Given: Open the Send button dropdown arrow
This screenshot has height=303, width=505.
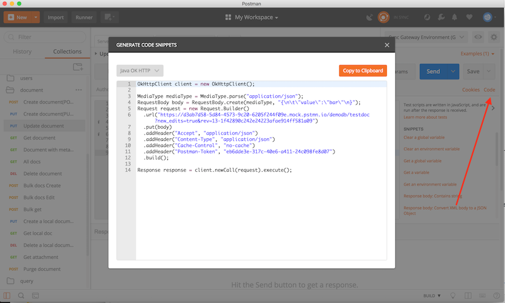Looking at the screenshot, I should pos(453,71).
